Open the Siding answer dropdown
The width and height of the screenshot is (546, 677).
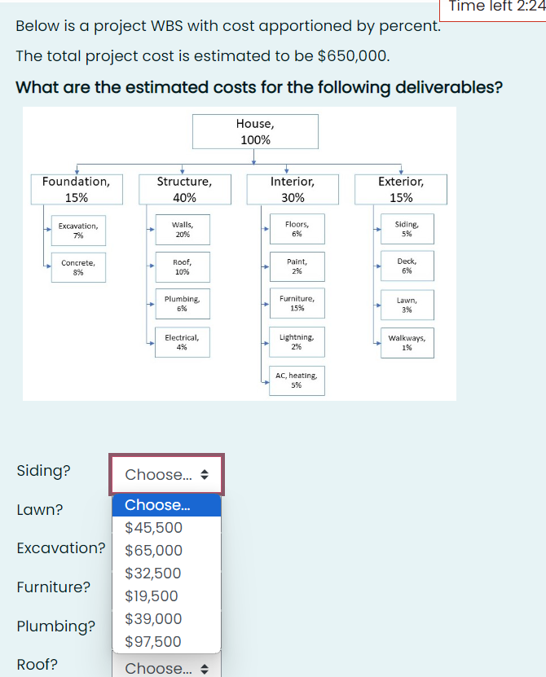coord(165,474)
